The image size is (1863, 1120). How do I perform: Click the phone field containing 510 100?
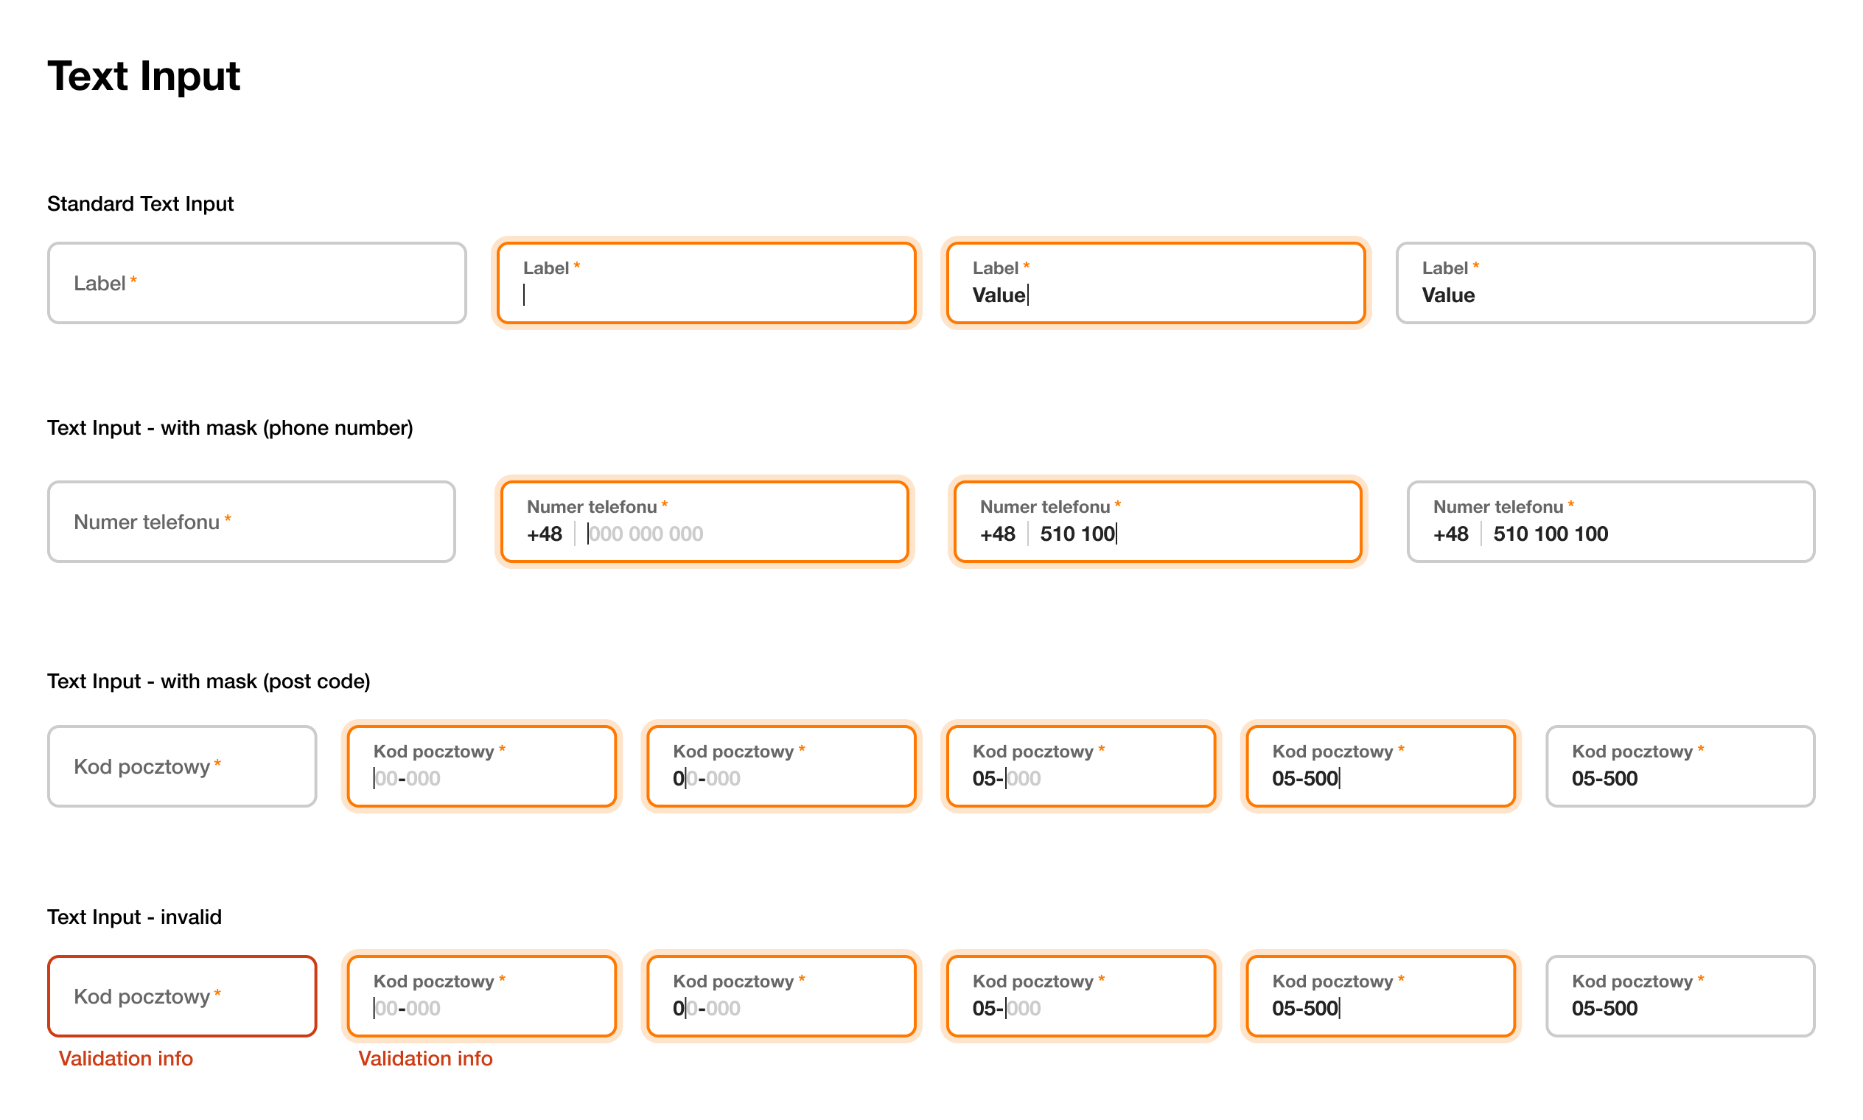pyautogui.click(x=1157, y=522)
